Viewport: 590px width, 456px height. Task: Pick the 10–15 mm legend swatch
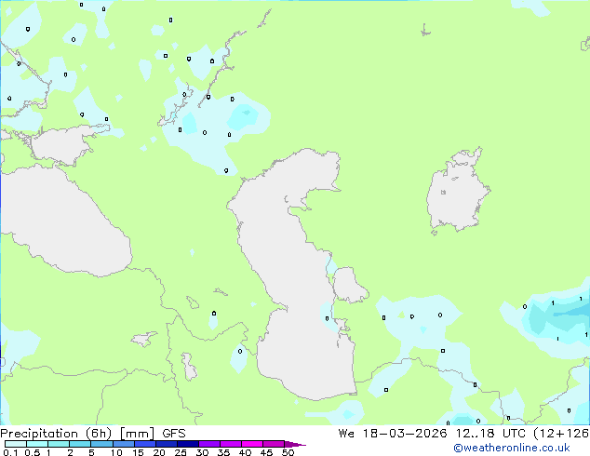tap(124, 444)
